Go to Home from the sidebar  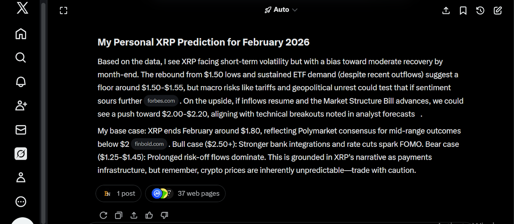(21, 34)
